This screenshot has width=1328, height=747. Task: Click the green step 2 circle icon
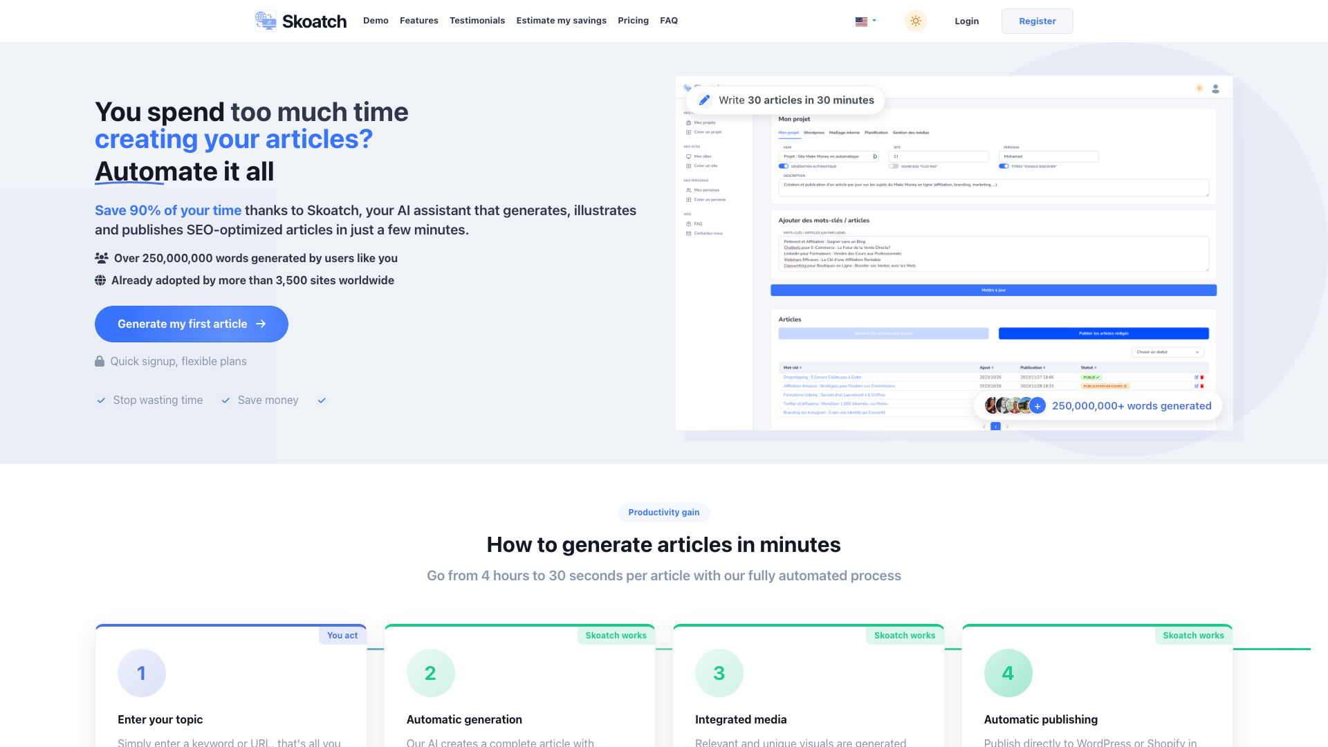pyautogui.click(x=430, y=673)
